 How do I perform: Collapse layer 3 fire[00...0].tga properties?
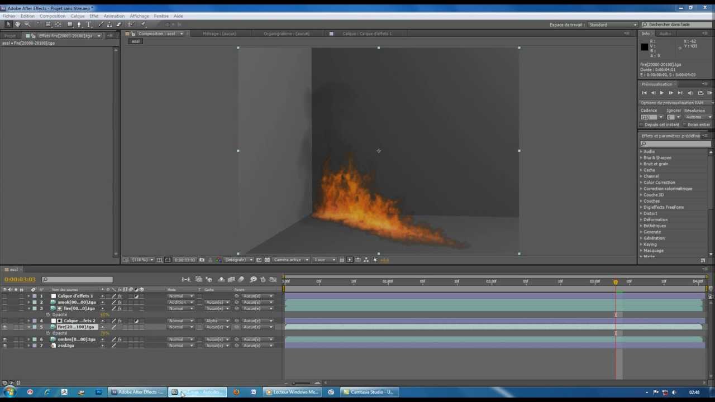tap(29, 308)
